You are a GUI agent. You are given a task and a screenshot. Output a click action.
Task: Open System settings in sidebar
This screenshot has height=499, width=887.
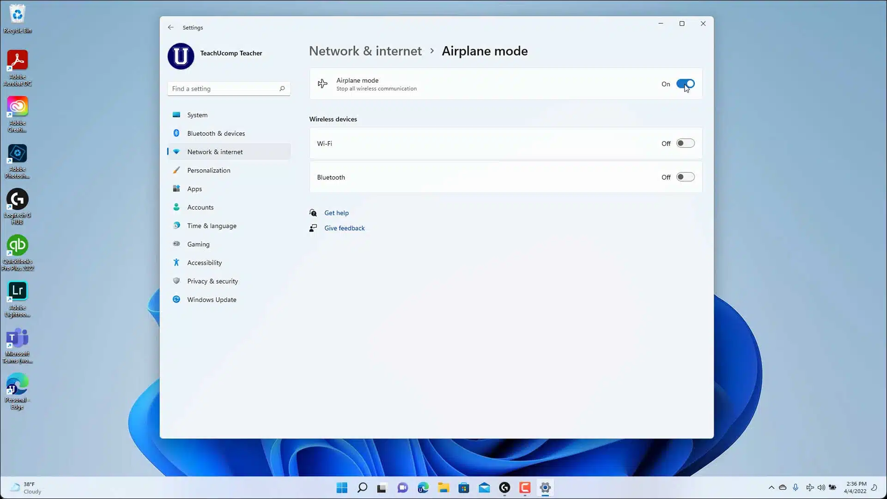coord(197,115)
